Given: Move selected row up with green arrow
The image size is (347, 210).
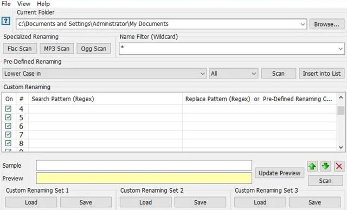Looking at the screenshot, I should (312, 166).
